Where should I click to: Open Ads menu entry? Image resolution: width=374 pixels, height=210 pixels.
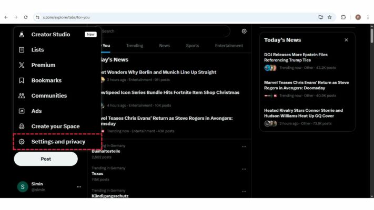point(57,111)
